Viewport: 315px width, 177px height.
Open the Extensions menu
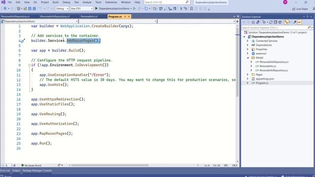click(111, 2)
